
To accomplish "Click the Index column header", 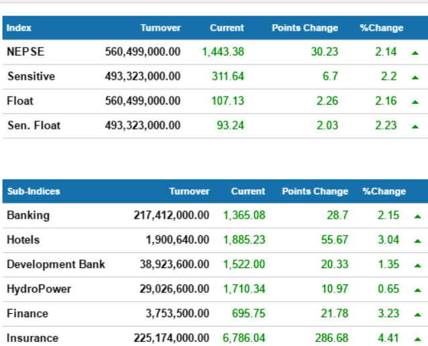I will click(19, 28).
